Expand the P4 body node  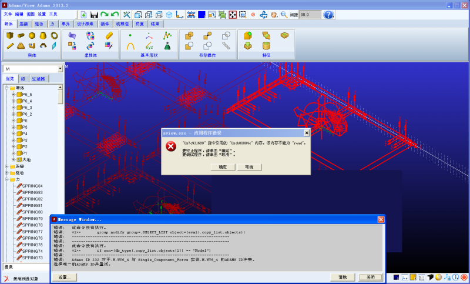click(x=14, y=133)
